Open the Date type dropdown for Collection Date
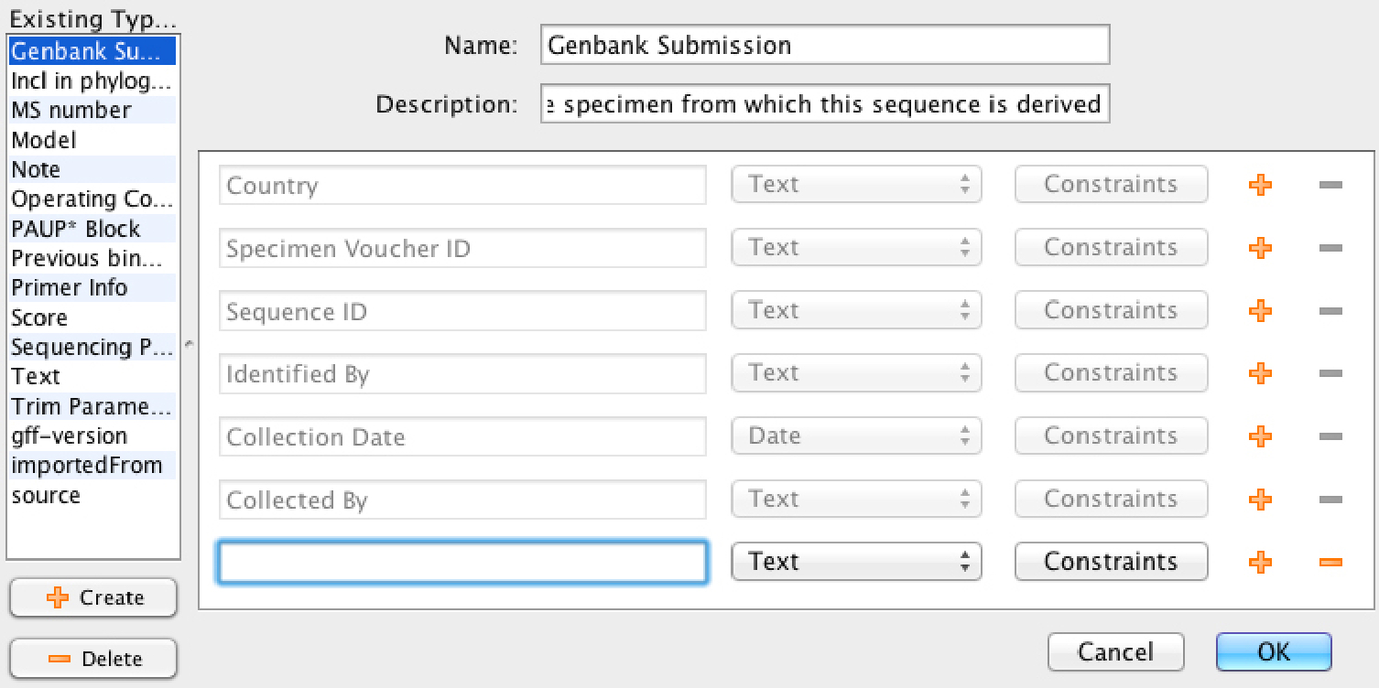Image resolution: width=1379 pixels, height=688 pixels. coord(856,436)
